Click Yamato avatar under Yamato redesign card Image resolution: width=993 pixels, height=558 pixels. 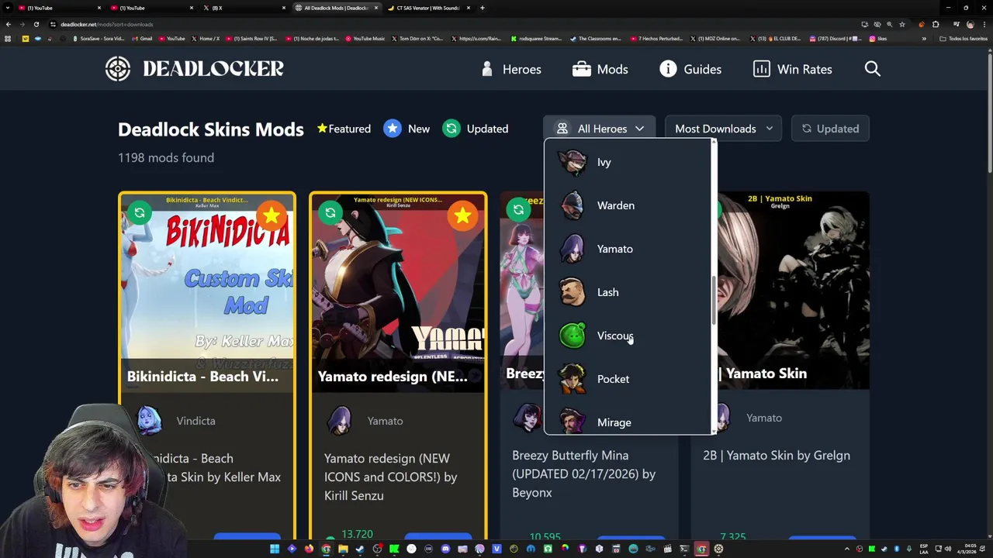[339, 420]
